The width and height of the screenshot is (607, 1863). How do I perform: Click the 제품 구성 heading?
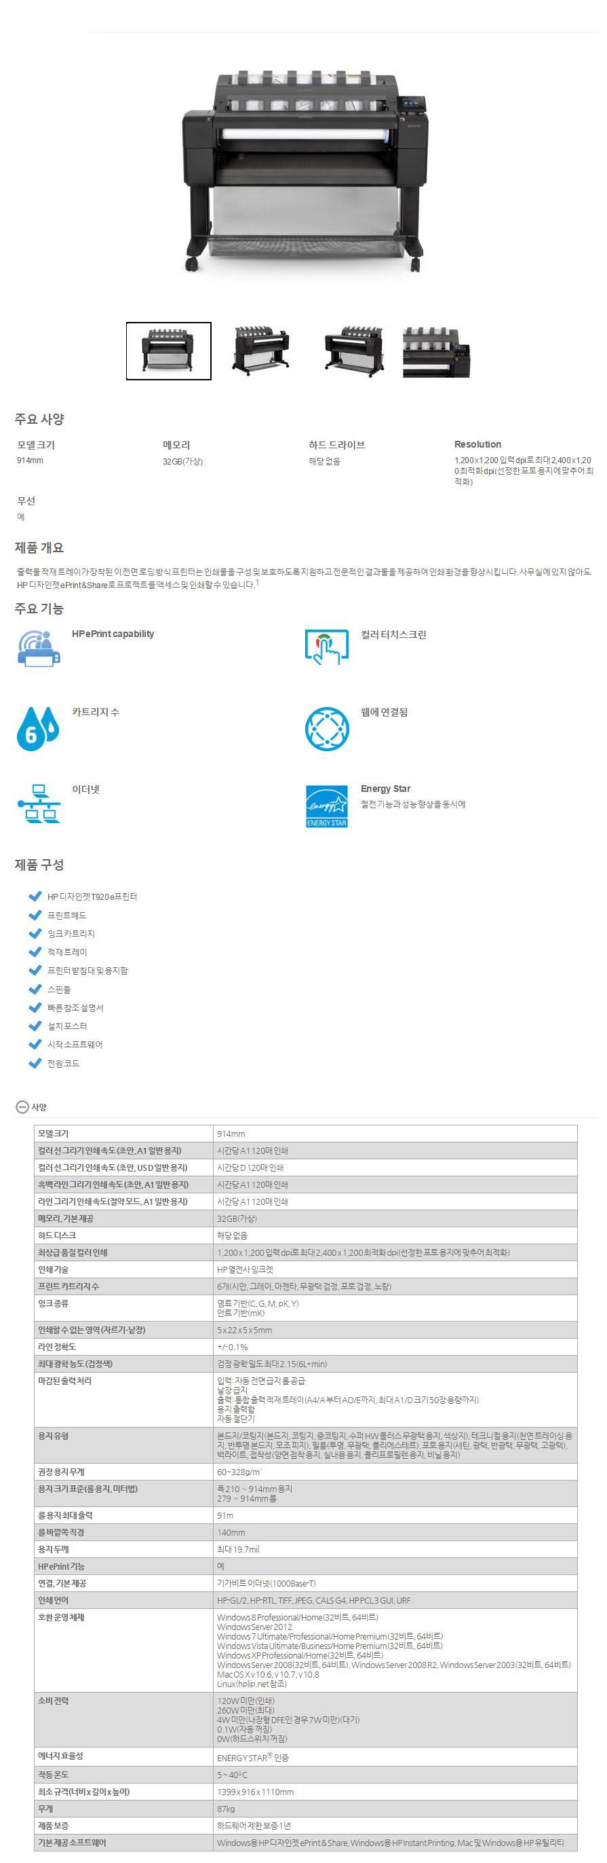click(x=40, y=864)
